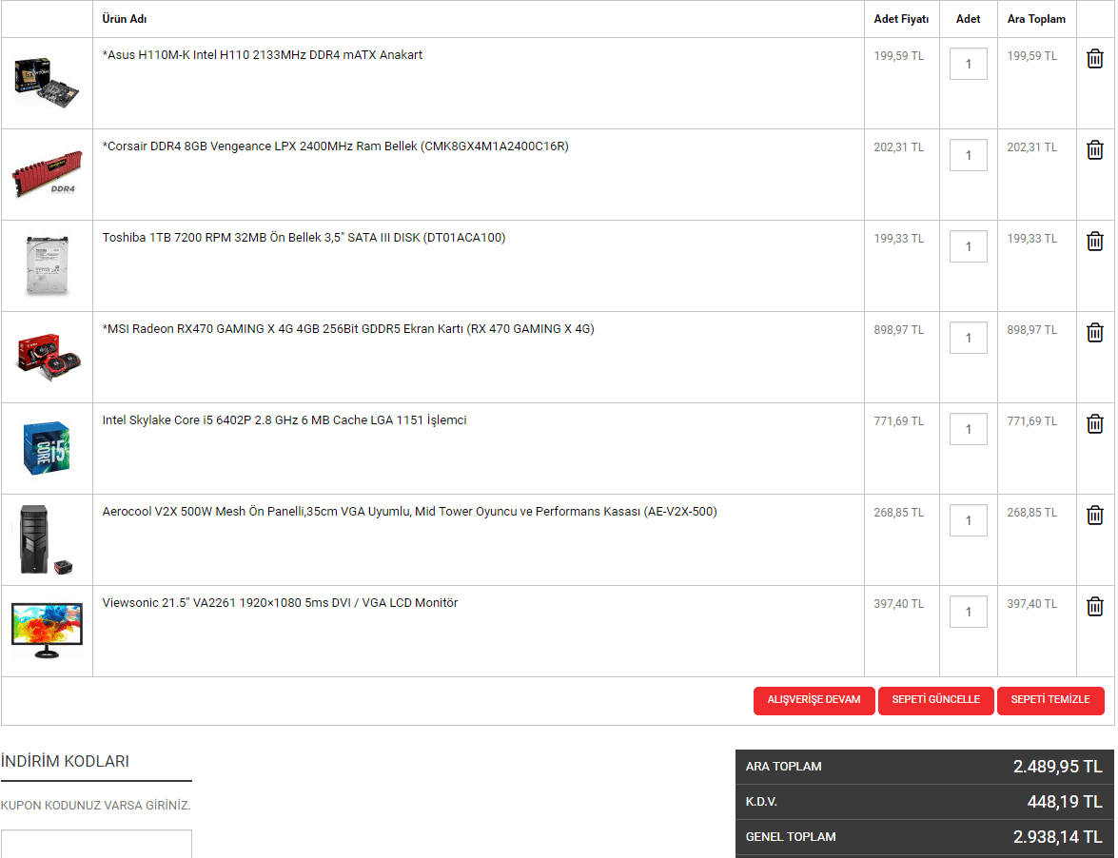Remove Aerocool V2X case trash icon

1094,515
